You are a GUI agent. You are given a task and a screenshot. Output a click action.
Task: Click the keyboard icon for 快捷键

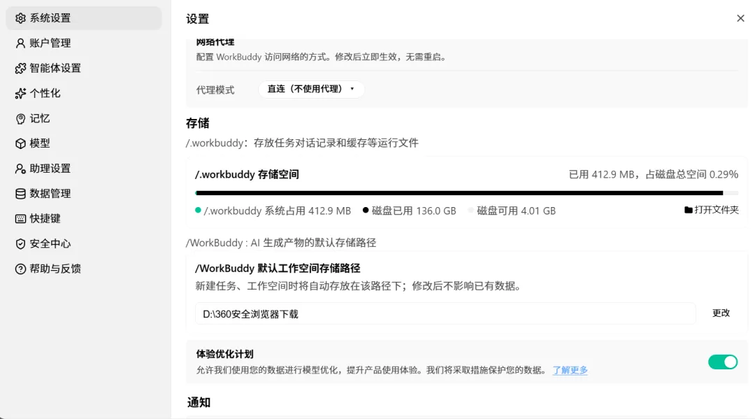[20, 219]
